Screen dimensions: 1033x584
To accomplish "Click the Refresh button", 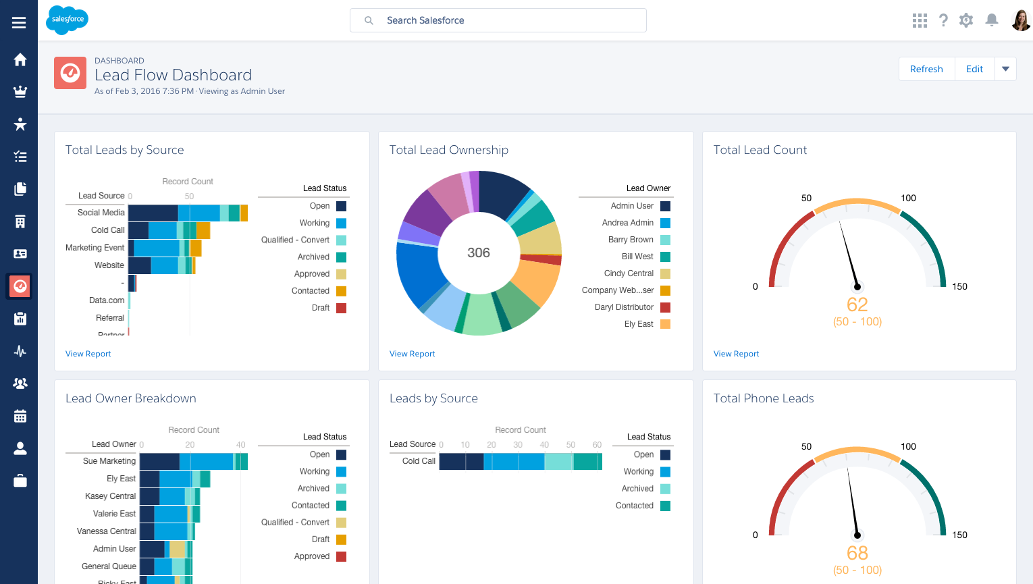I will pyautogui.click(x=926, y=68).
